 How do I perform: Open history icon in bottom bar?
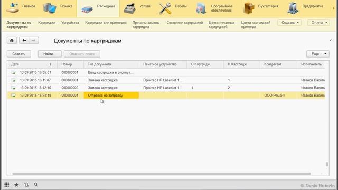(x=26, y=185)
